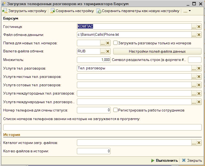
Task: Click Загрузить настройку toolbar button
Action: (x=25, y=11)
